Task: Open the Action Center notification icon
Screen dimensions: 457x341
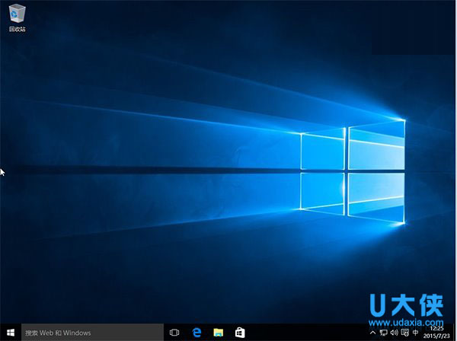Action: 405,333
